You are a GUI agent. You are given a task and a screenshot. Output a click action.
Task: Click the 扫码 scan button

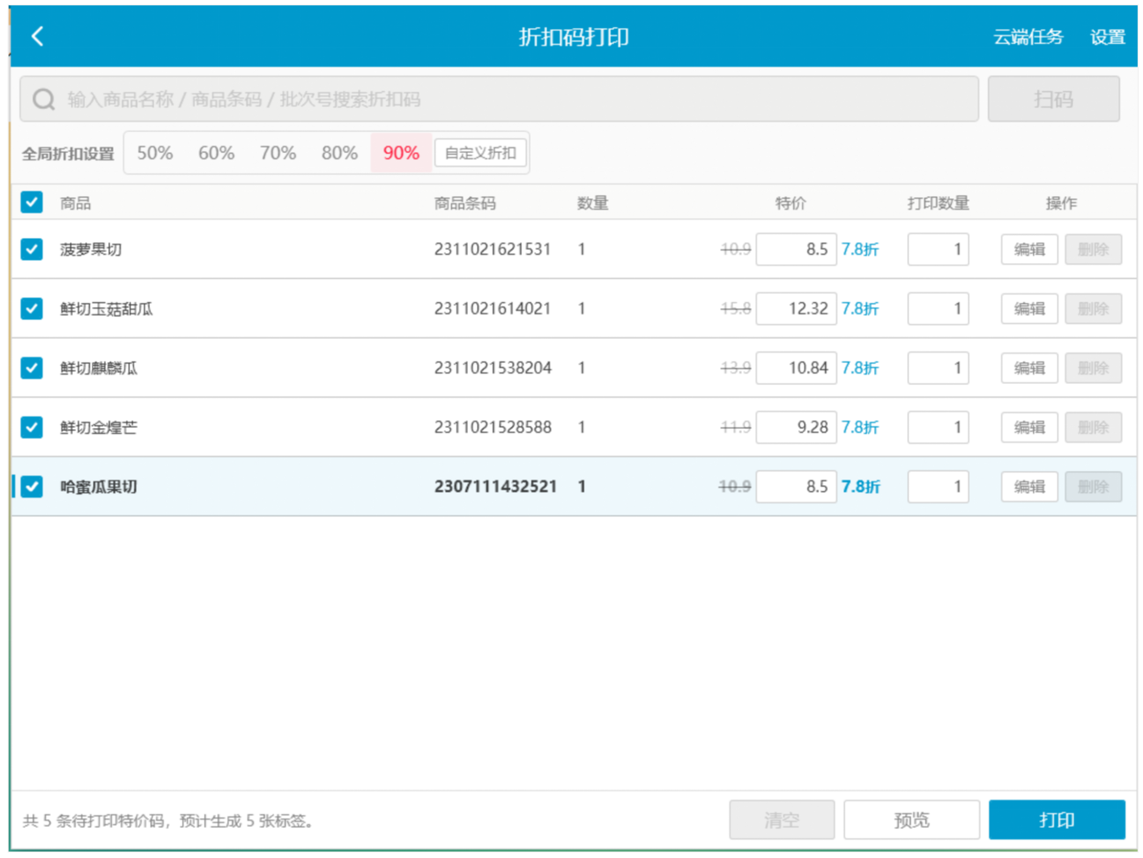1053,99
